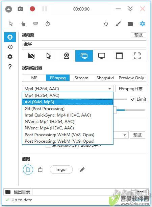Collapse the Mp4 (H.264, AAC) codec dropdown

click(x=68, y=88)
